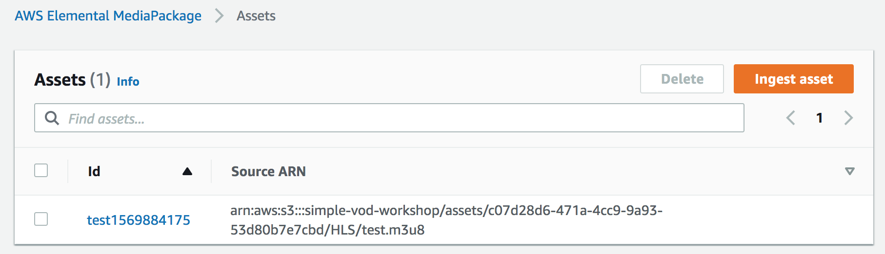Open the test1569884175 asset link

tap(139, 220)
